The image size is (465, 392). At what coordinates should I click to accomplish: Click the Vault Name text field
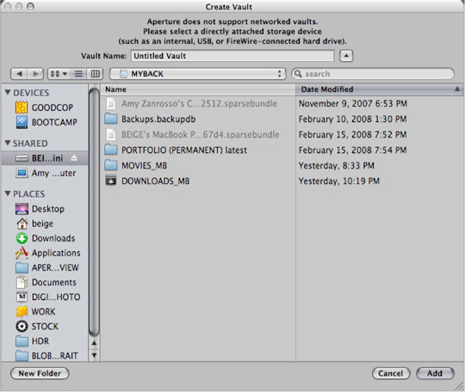click(x=232, y=56)
